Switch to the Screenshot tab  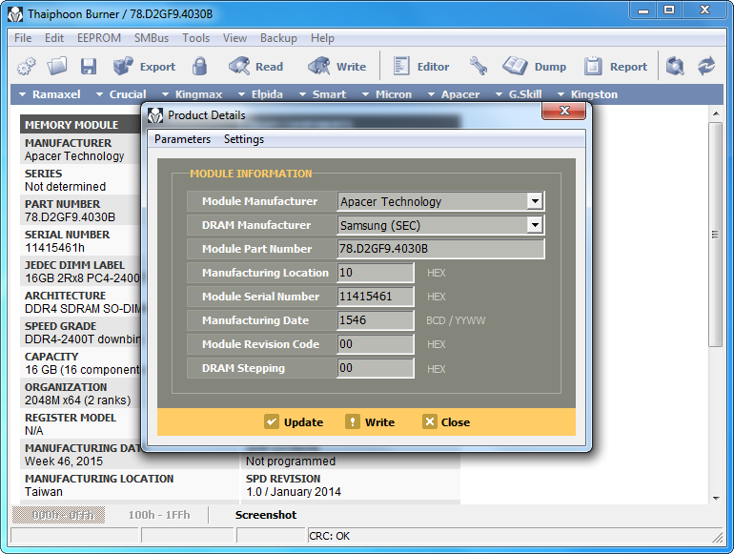tap(265, 515)
